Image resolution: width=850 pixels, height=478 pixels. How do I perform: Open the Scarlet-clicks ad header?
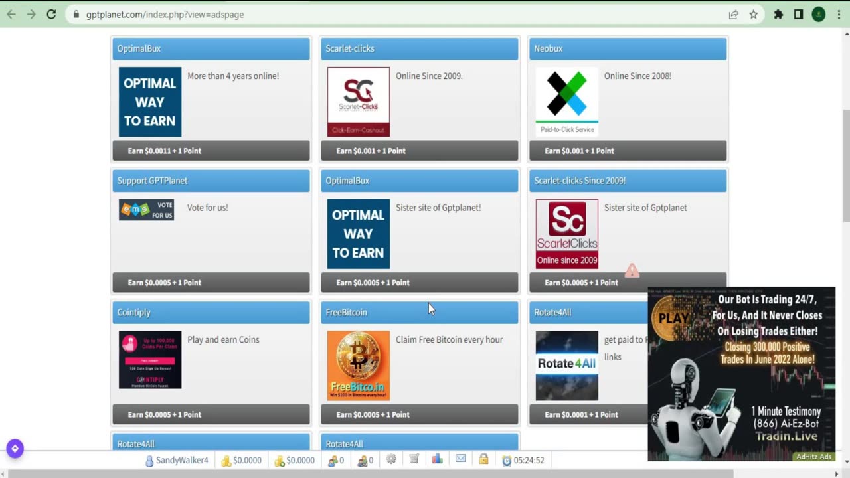420,48
